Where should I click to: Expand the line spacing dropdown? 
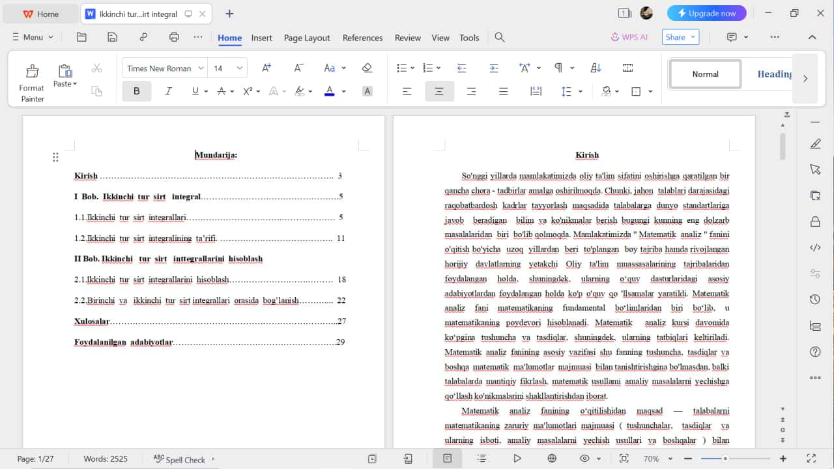click(x=580, y=91)
